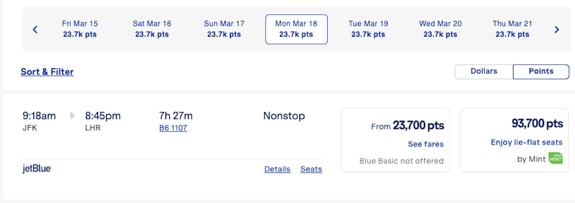This screenshot has height=203, width=575.
Task: Expand See fares for 23,700 pts
Action: point(425,144)
